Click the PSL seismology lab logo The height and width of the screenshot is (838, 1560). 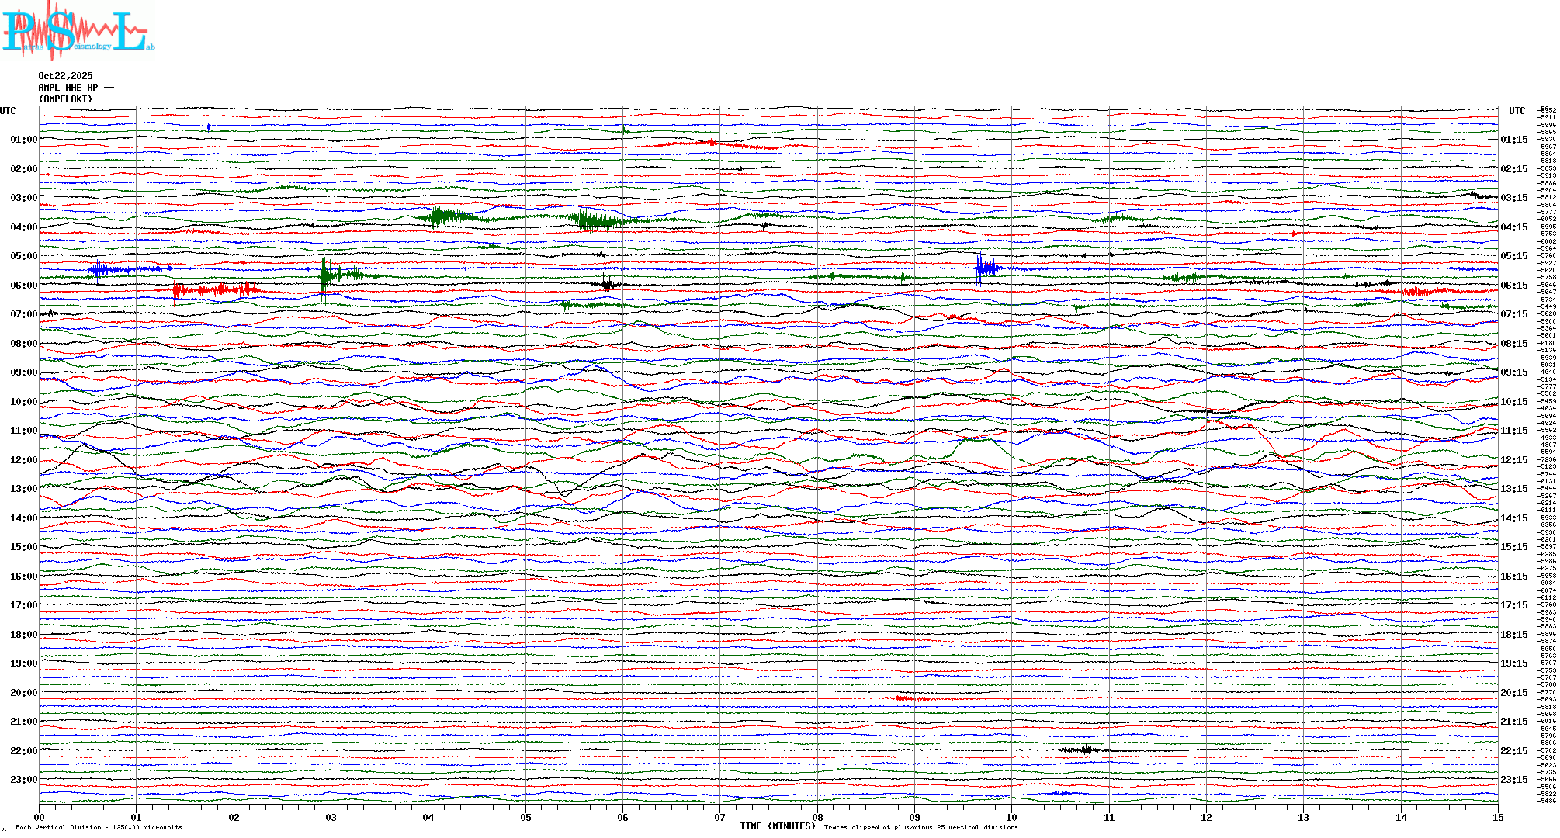tap(78, 31)
